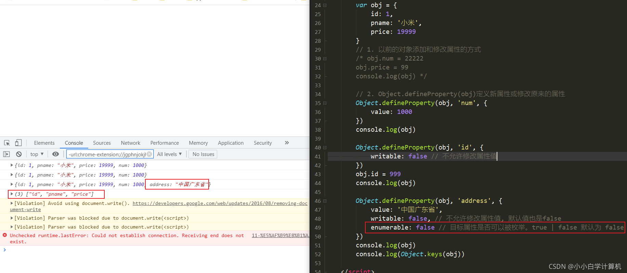Click 'var obj = {' on line 24
Screen dimensions: 627x273
pos(376,5)
